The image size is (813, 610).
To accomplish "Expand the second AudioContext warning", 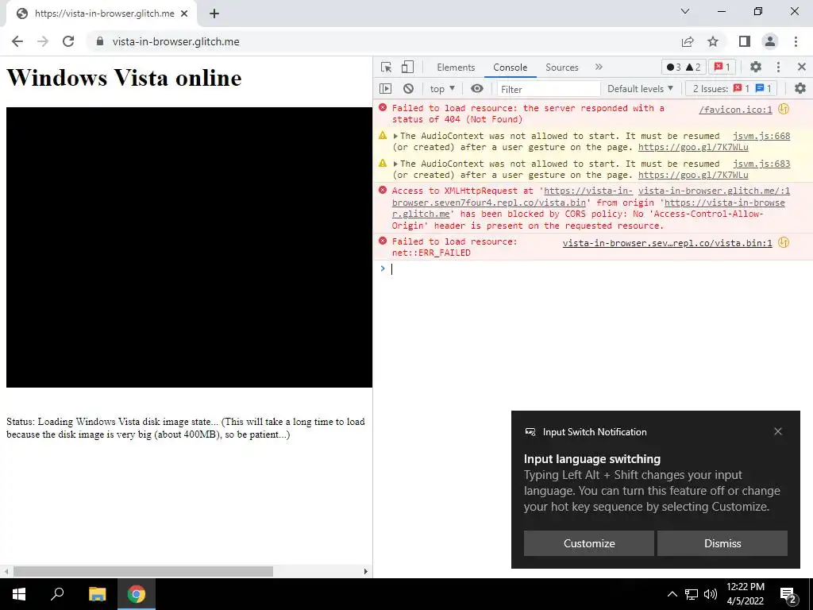I will click(395, 164).
